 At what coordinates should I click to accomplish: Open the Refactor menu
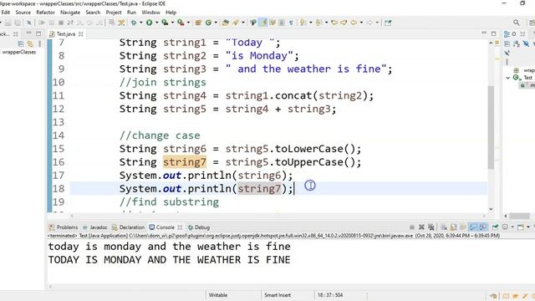coord(45,13)
